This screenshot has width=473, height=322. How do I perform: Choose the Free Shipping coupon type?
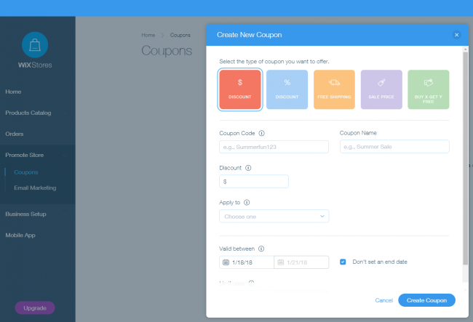[334, 89]
